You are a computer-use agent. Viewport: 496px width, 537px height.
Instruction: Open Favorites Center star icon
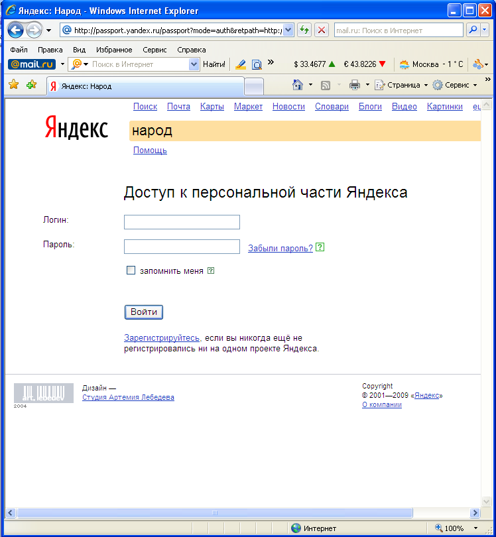[x=14, y=84]
